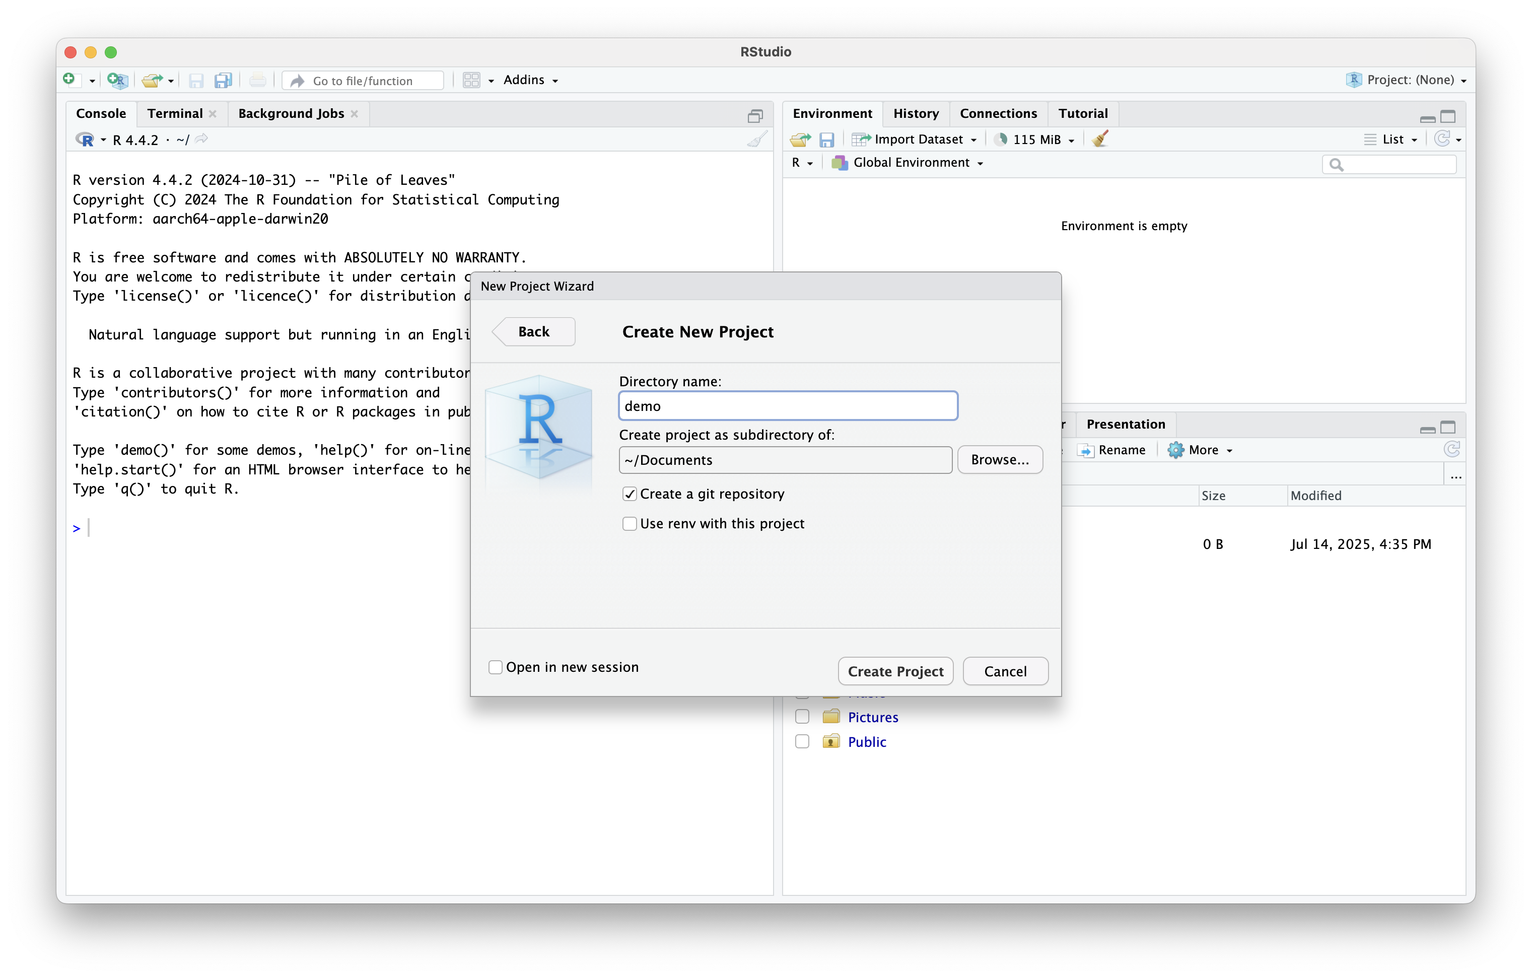Click the Create a Project toolbar icon
Screen dimensions: 1532x978
pos(117,80)
